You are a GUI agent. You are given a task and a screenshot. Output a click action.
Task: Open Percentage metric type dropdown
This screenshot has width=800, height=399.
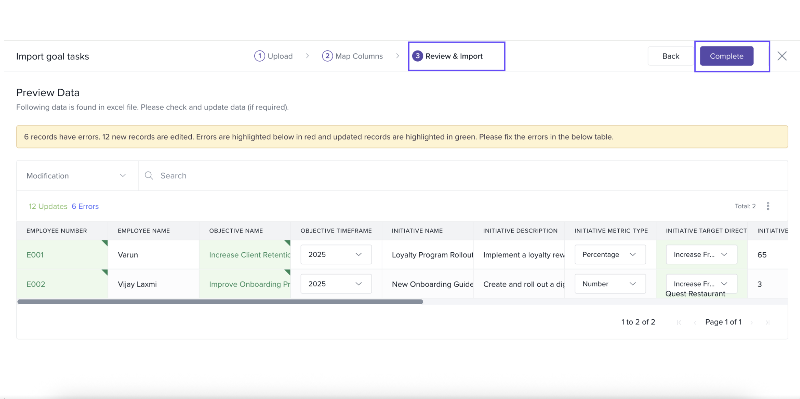[x=610, y=254]
